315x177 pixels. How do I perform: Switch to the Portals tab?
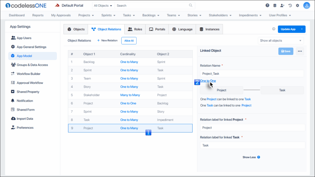pos(157,29)
